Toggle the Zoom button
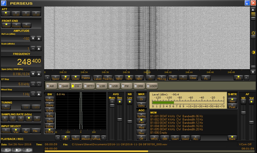Viewport: 257px width, 153px height. tap(76, 78)
